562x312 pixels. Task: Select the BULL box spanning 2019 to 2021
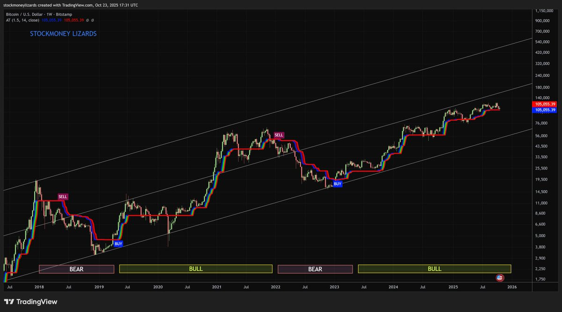click(x=196, y=269)
